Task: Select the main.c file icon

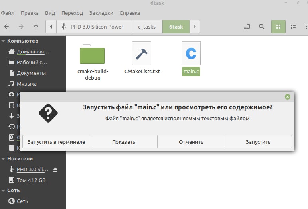Action: pyautogui.click(x=191, y=53)
